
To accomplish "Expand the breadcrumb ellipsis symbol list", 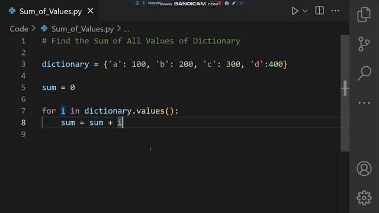I will tap(126, 30).
